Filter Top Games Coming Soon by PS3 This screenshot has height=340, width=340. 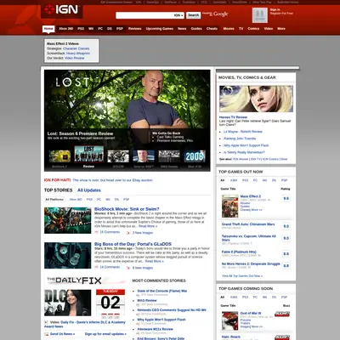[x=245, y=297]
